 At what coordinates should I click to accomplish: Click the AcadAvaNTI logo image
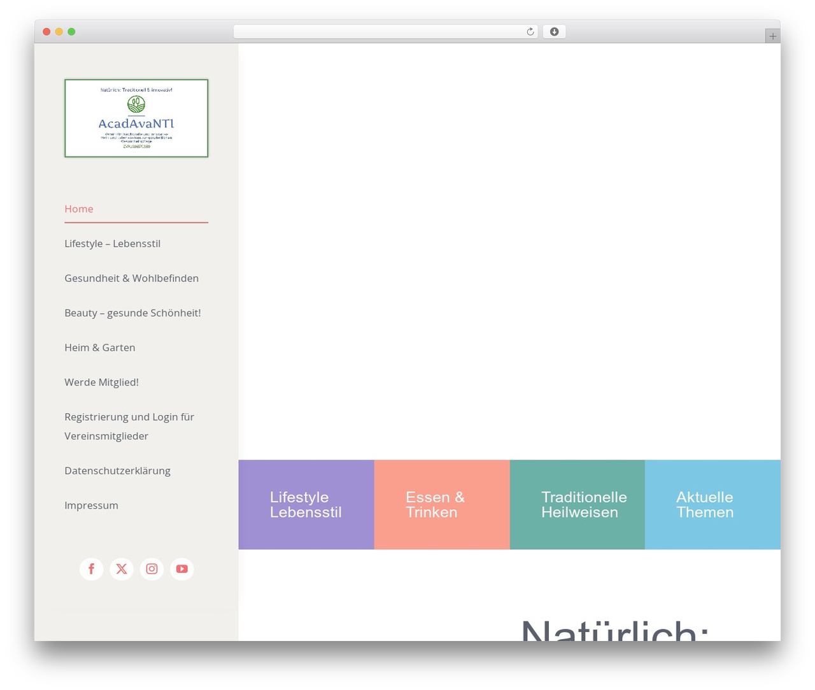(x=136, y=118)
